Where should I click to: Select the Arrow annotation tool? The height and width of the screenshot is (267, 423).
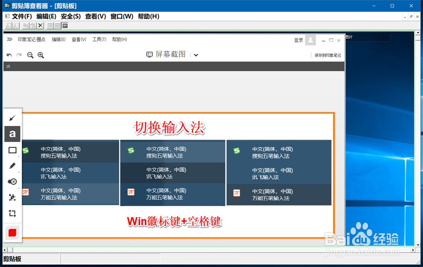[x=13, y=118]
